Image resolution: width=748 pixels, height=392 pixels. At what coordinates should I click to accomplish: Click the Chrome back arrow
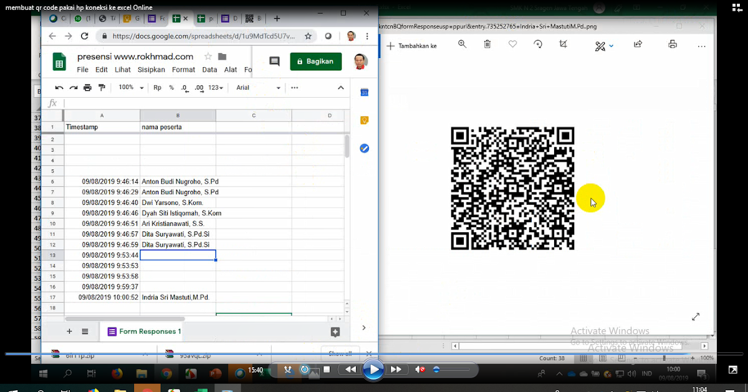[53, 36]
